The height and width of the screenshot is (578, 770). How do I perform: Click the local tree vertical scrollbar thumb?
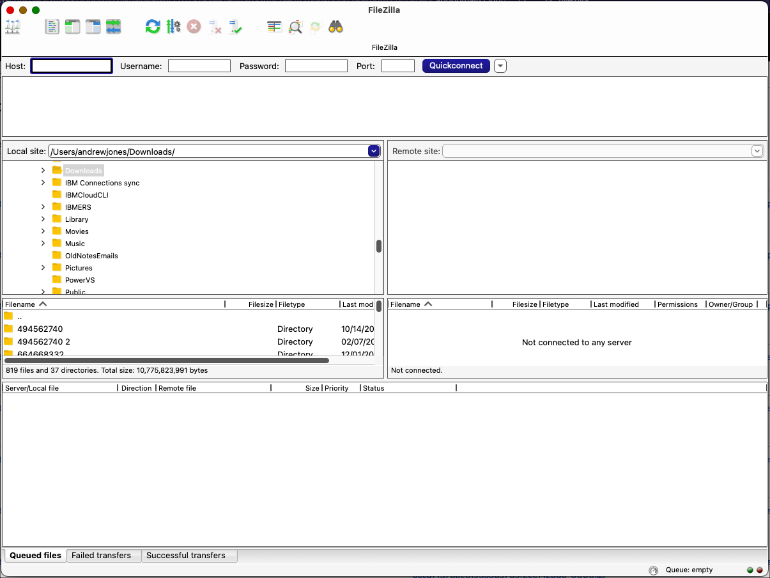(x=379, y=246)
